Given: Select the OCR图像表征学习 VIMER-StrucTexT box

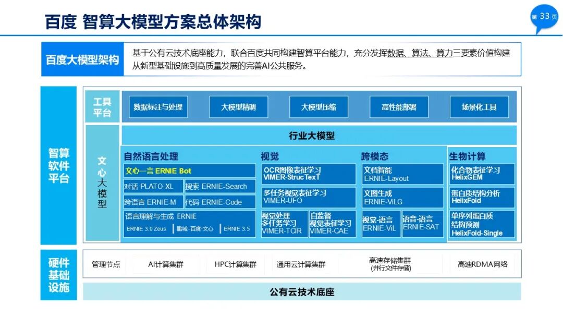Looking at the screenshot, I should click(309, 174).
